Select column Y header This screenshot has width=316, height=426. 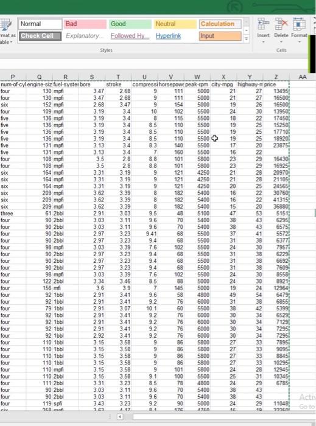(250, 77)
